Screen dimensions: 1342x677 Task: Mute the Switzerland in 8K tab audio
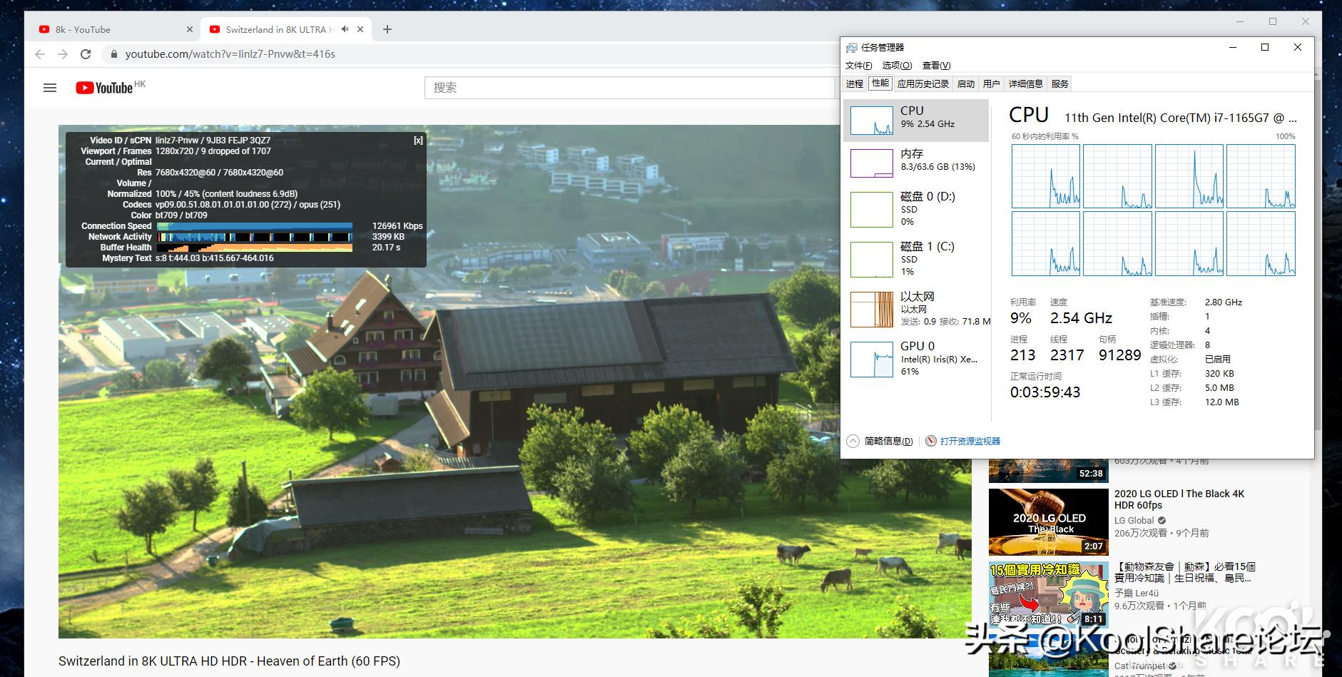[345, 29]
